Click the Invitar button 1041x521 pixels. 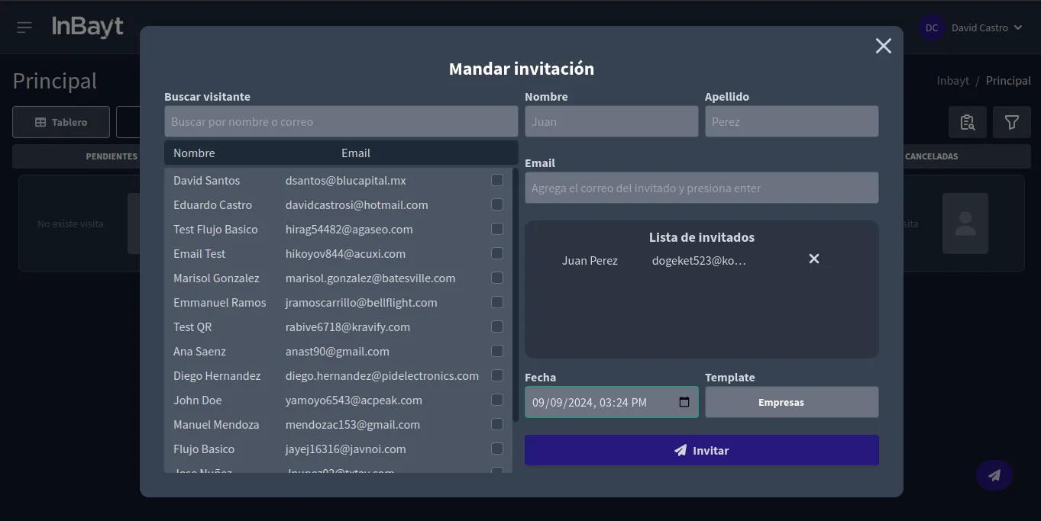701,450
